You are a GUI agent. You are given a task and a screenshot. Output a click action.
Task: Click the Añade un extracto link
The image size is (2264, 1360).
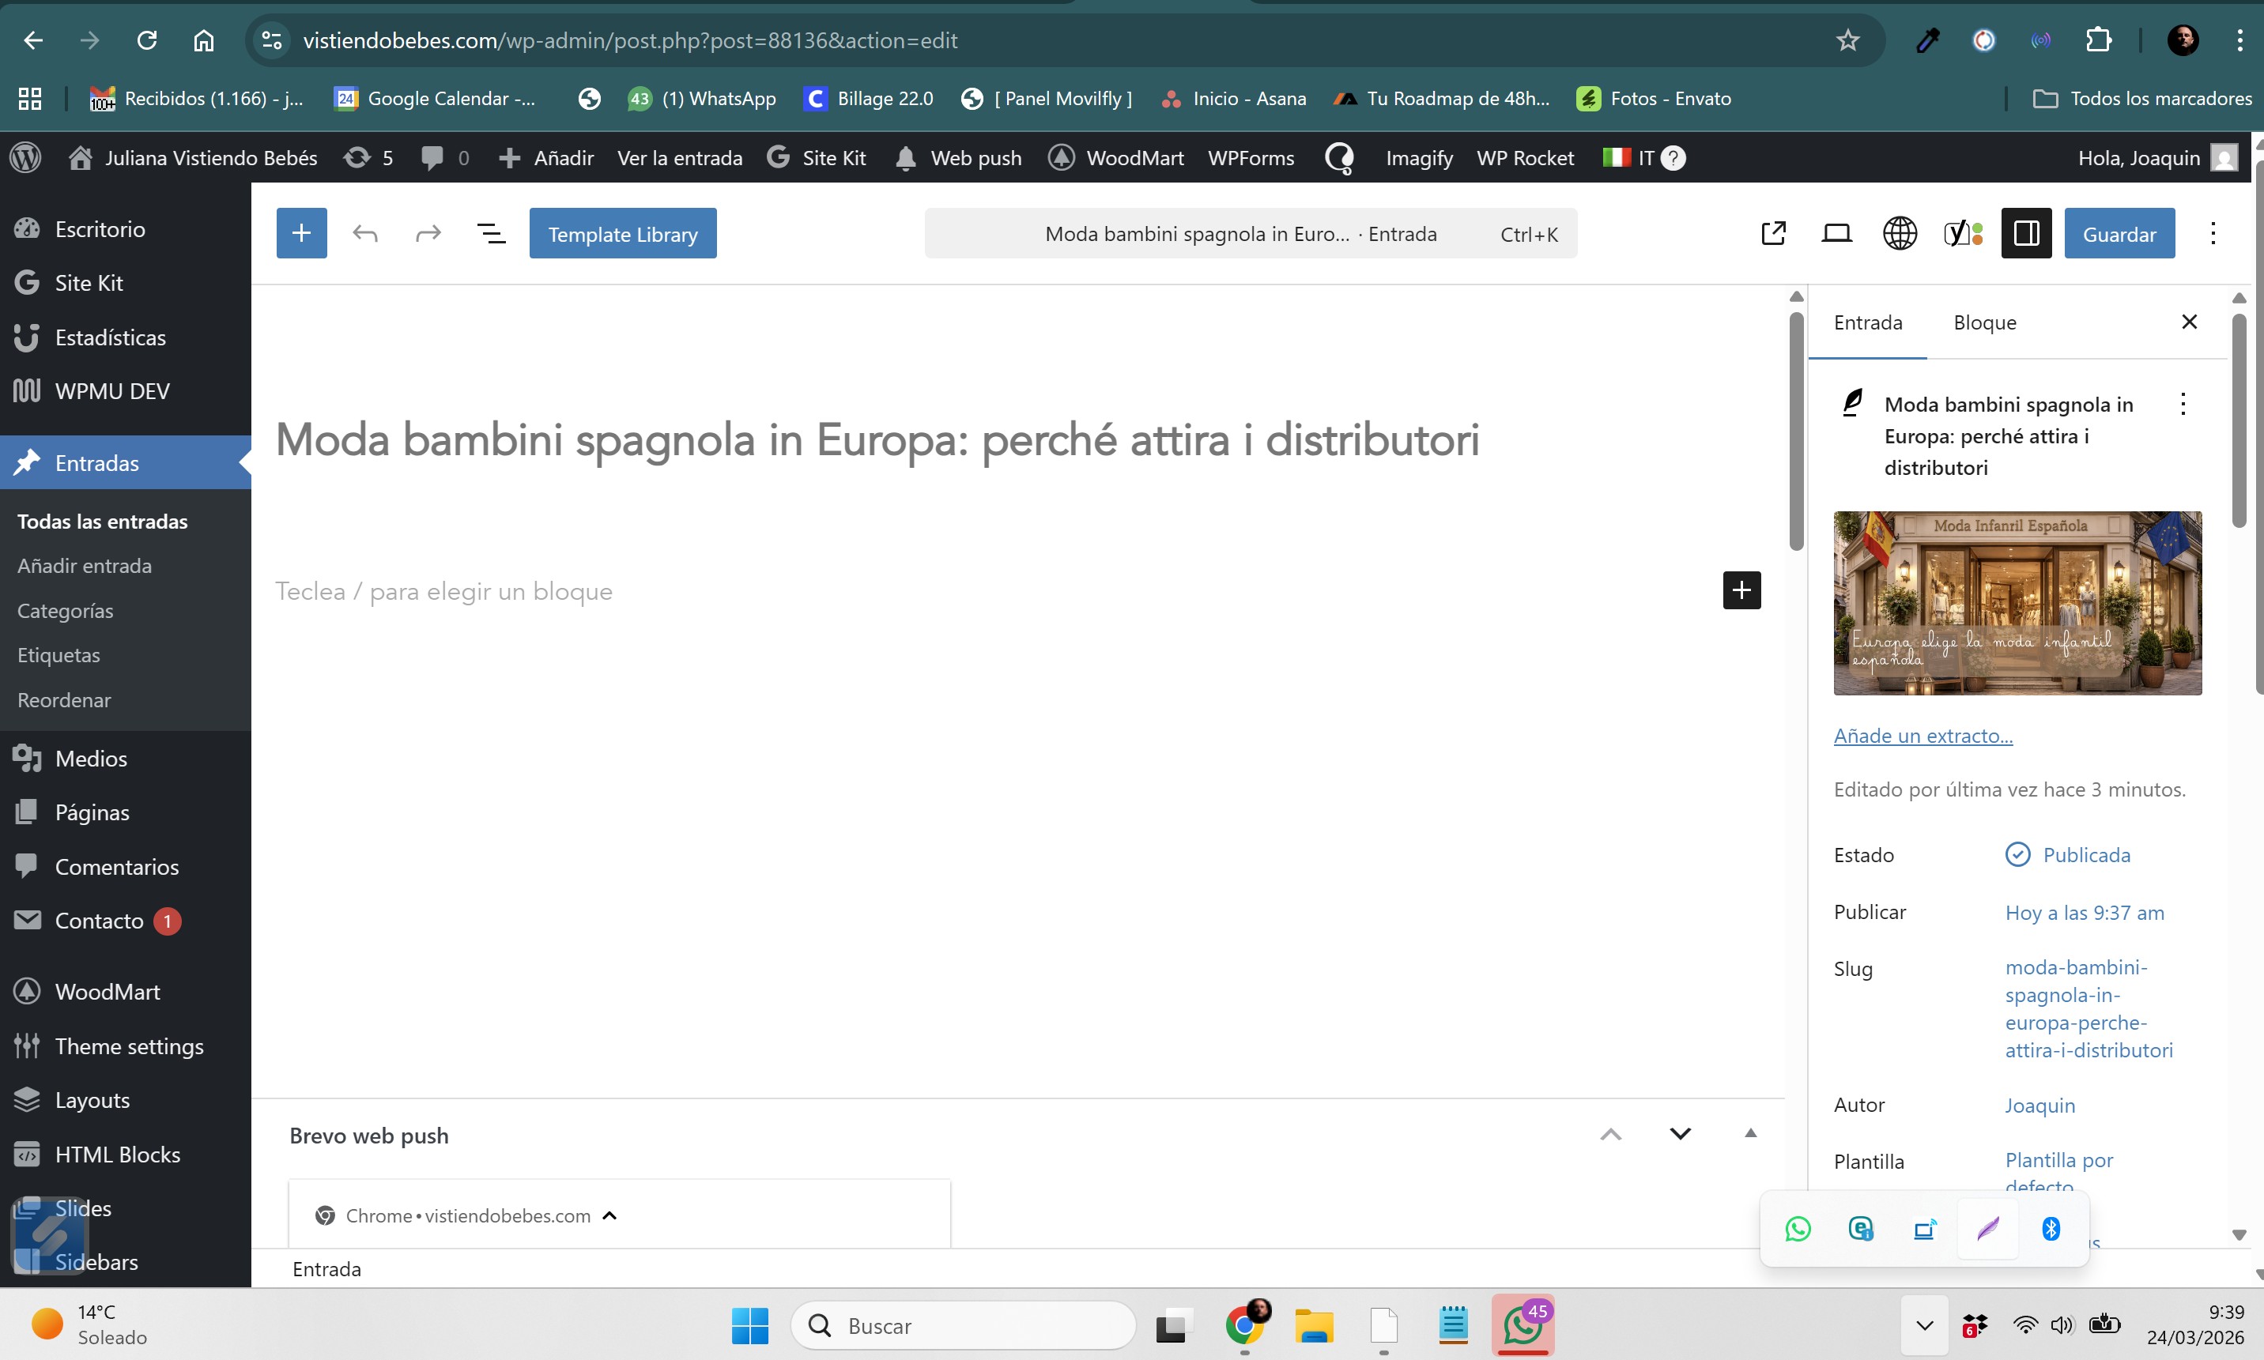coord(1923,736)
